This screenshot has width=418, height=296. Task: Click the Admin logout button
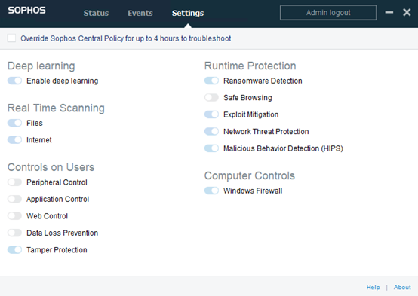(328, 13)
